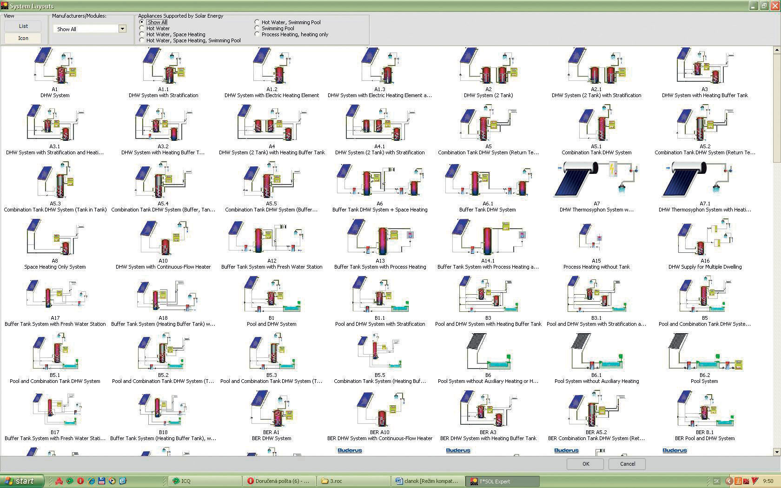Choose the A7 DHW Thermosyphon System icon

[596, 180]
